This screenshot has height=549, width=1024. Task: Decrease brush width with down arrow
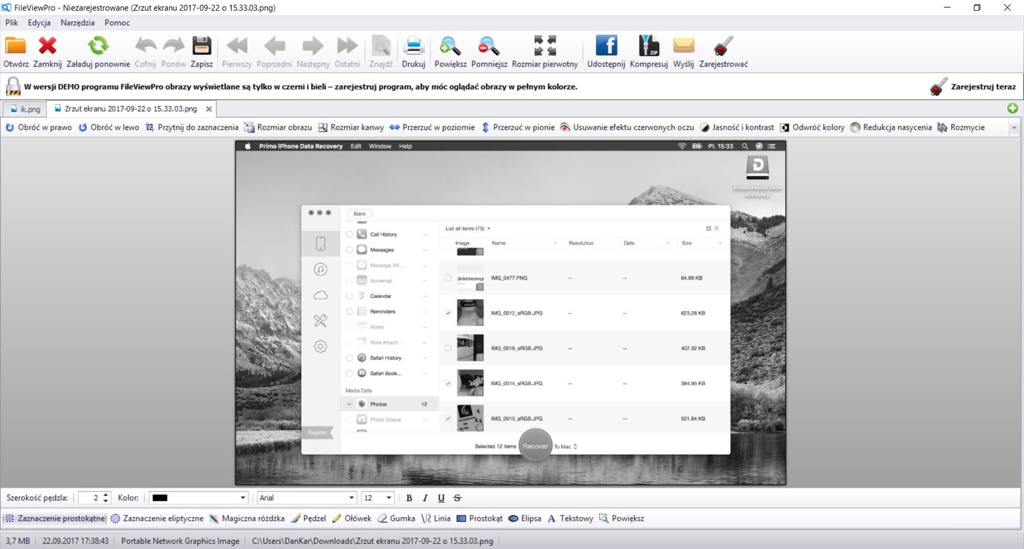tap(106, 501)
